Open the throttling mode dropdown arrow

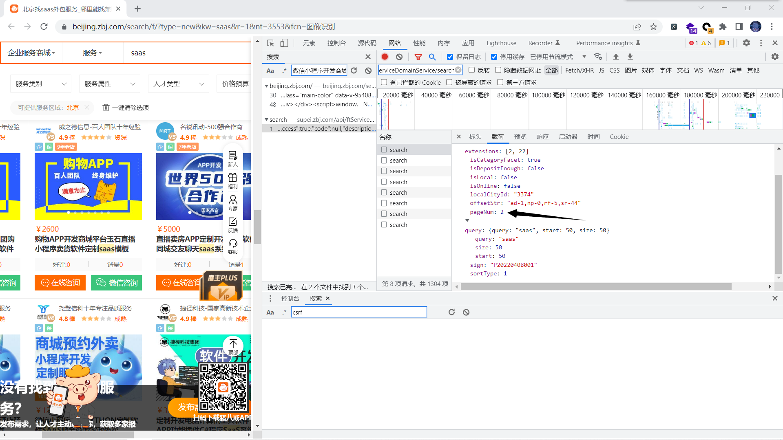pyautogui.click(x=584, y=57)
